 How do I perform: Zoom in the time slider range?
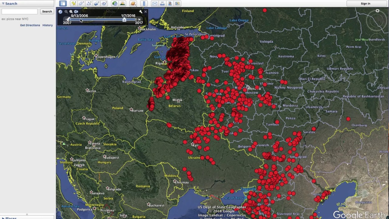[71, 12]
